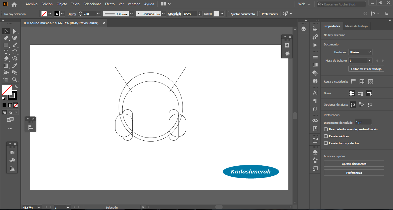Select the Paintbrush tool
Screen dimensions: 393x210
tap(15, 45)
